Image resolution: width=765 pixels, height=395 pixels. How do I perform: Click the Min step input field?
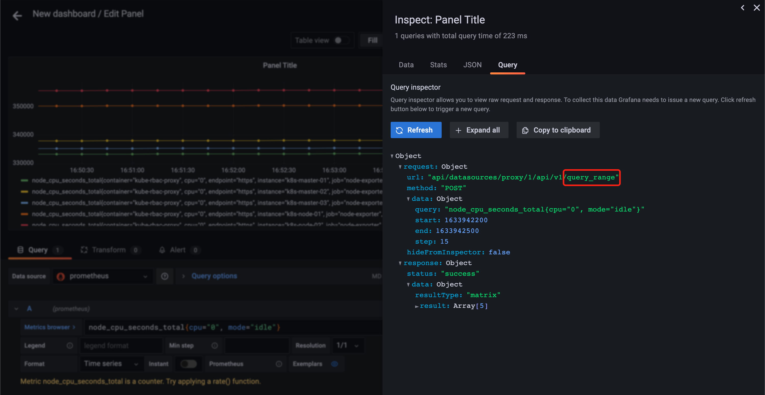[x=257, y=346]
